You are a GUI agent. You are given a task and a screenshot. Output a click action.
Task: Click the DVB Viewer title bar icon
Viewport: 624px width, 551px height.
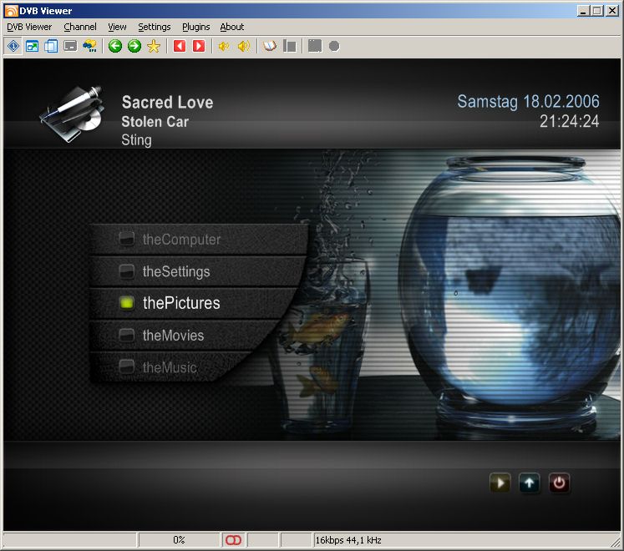[x=11, y=11]
